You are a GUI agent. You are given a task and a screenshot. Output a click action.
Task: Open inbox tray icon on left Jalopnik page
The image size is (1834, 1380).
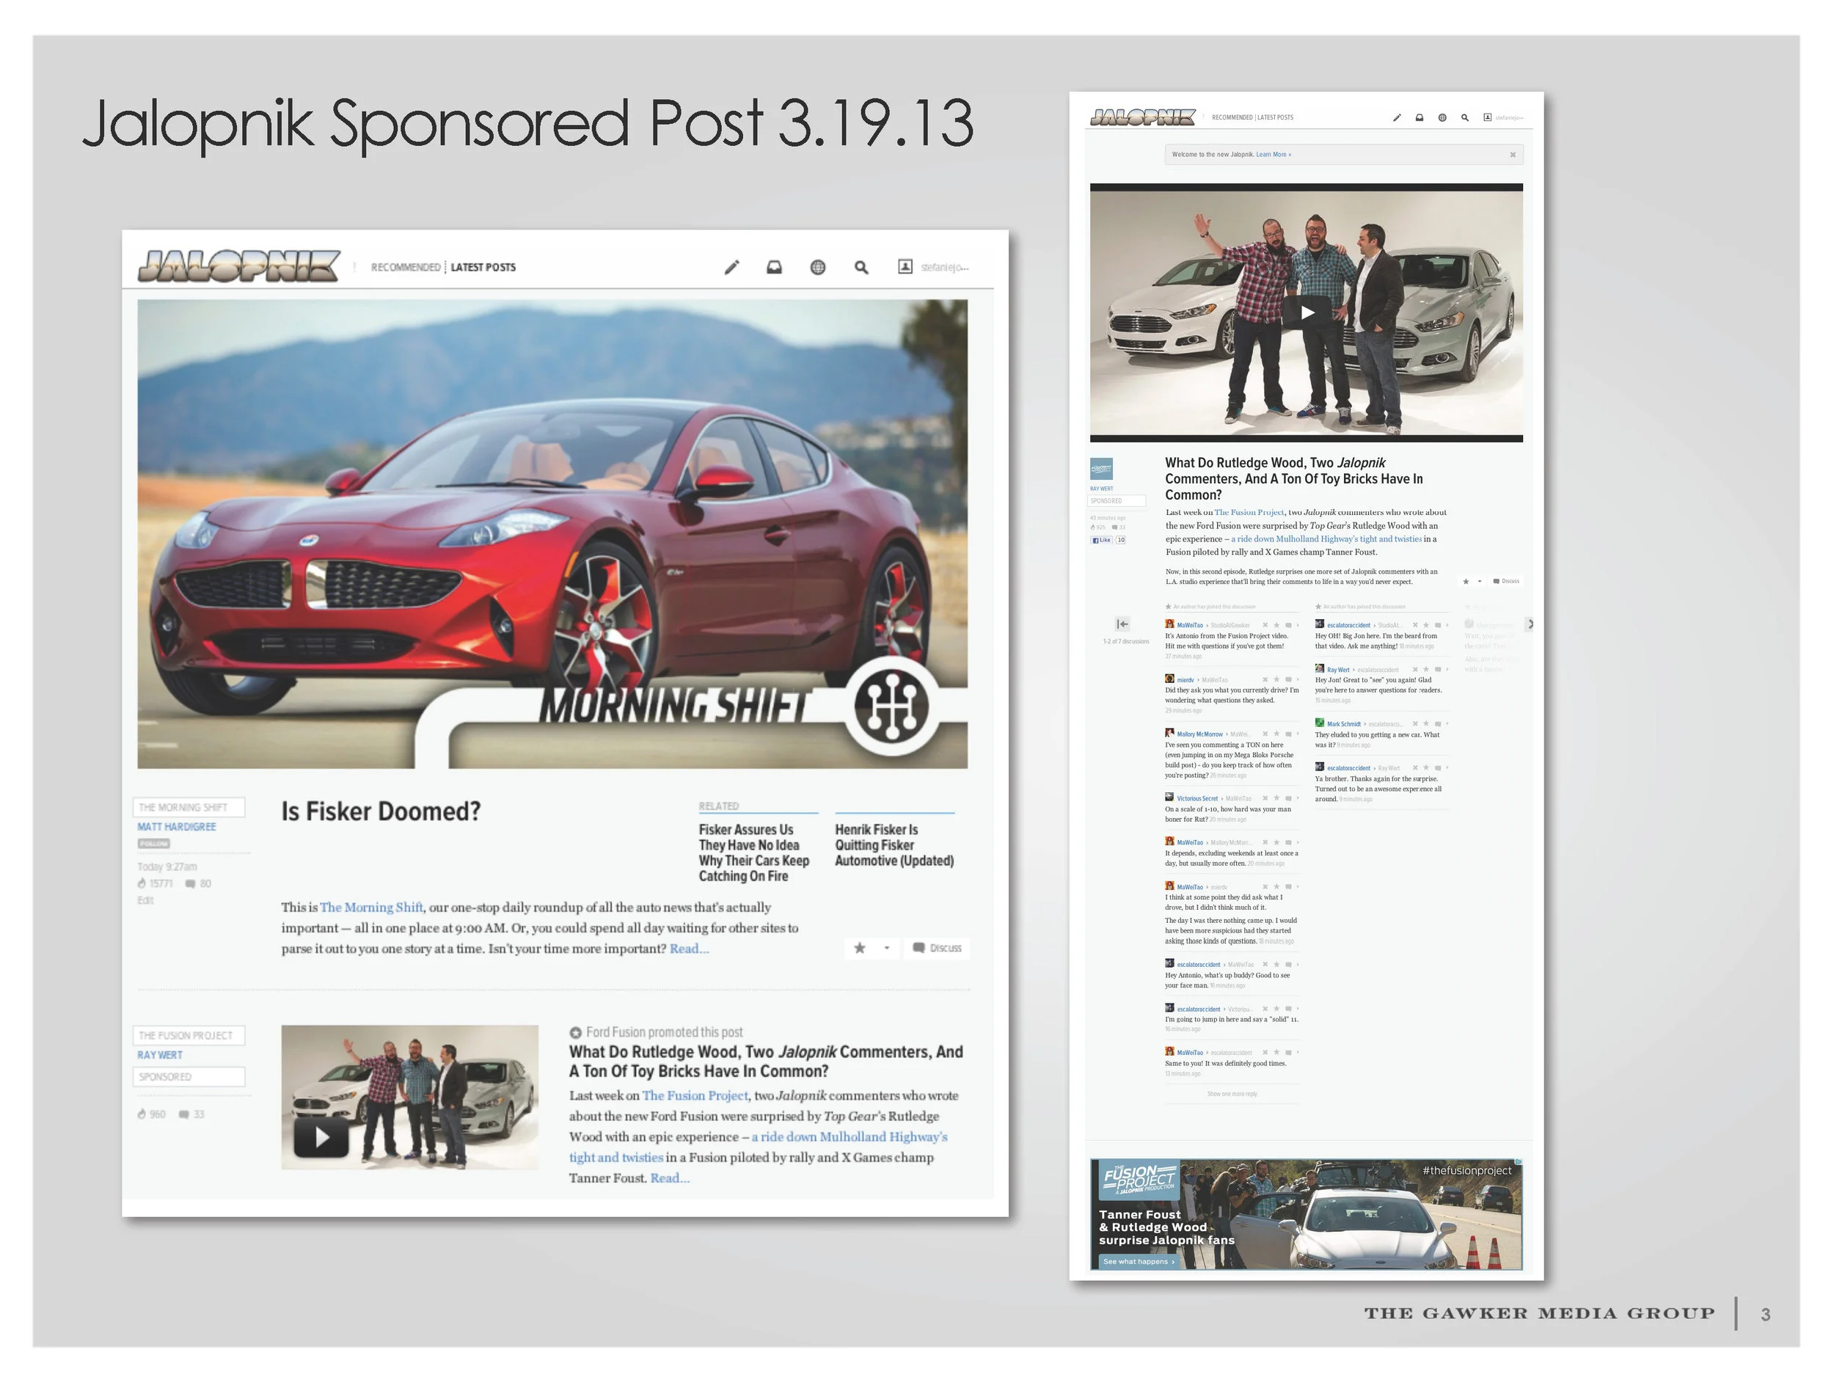[775, 267]
